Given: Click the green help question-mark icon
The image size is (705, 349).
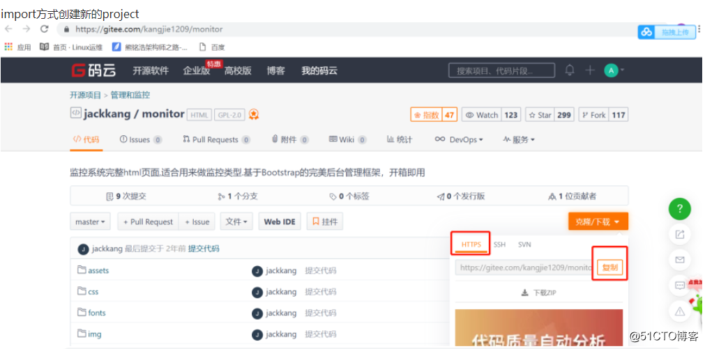Looking at the screenshot, I should [680, 208].
